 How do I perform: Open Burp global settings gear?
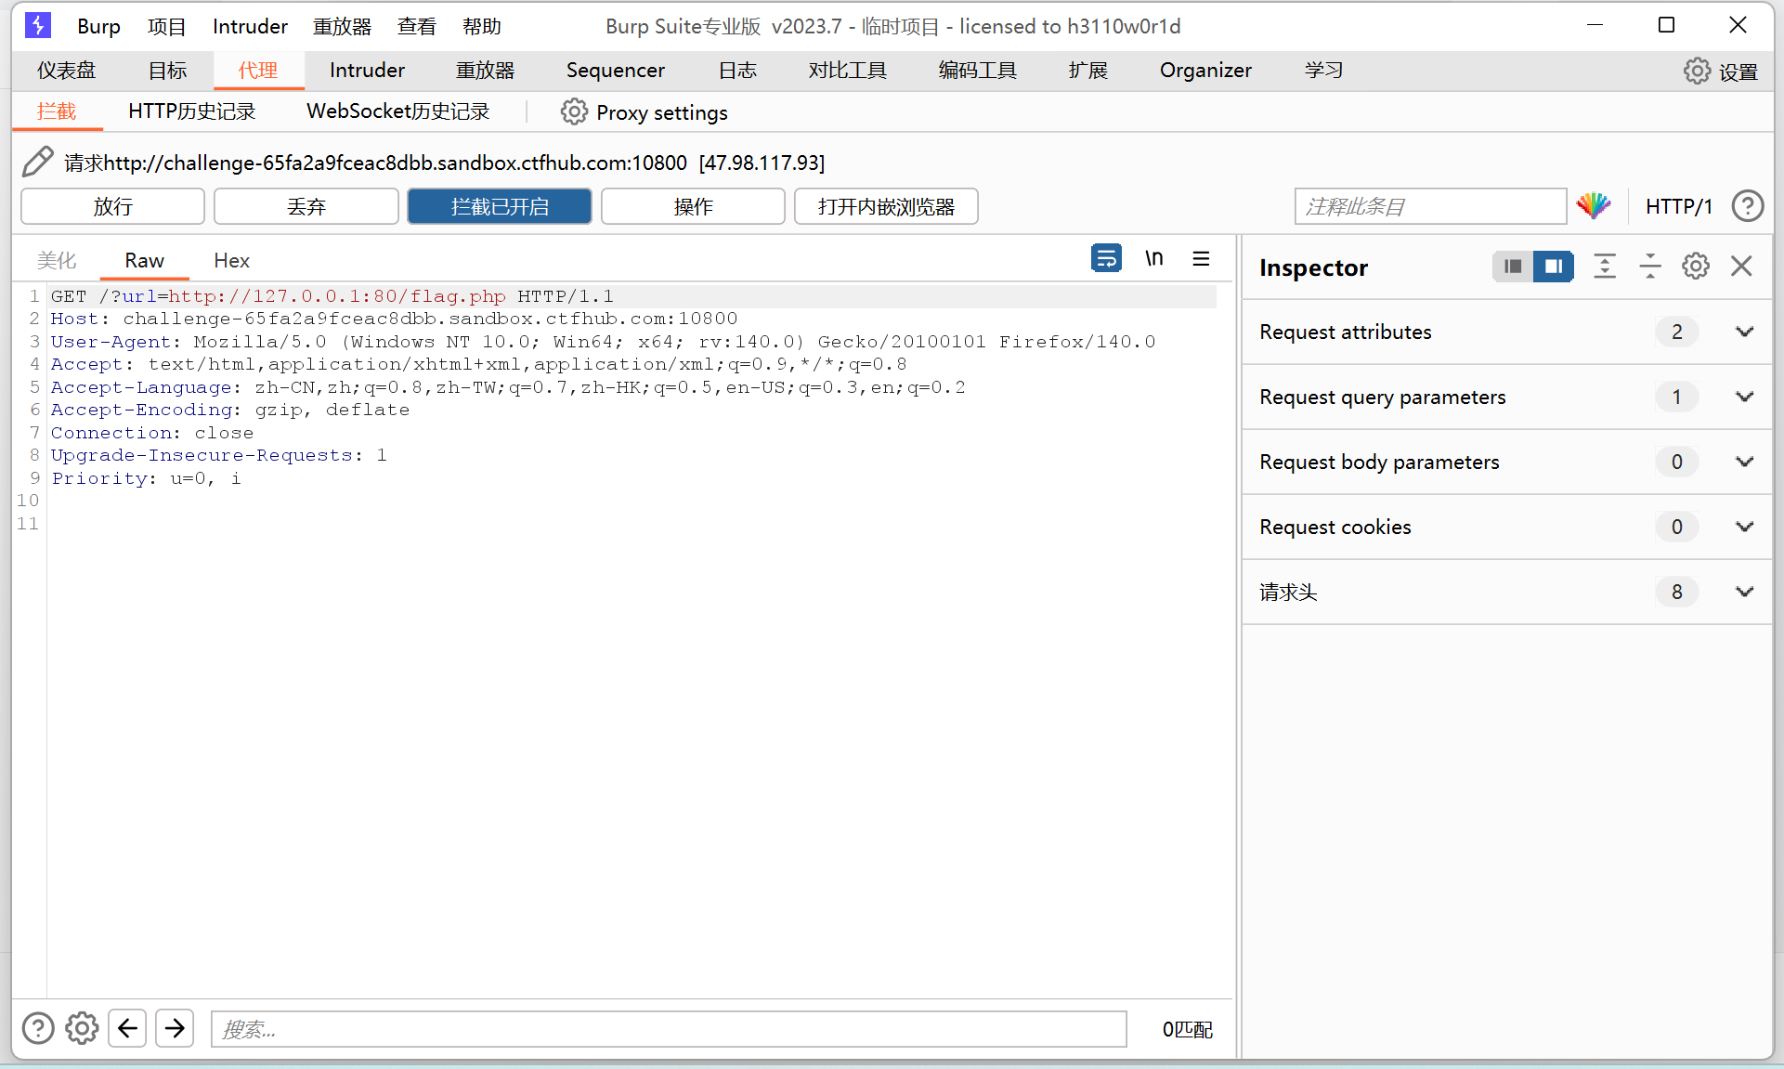(1698, 71)
